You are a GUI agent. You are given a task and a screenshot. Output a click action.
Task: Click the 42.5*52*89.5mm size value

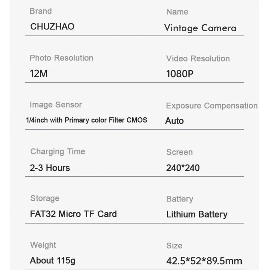[x=204, y=261]
